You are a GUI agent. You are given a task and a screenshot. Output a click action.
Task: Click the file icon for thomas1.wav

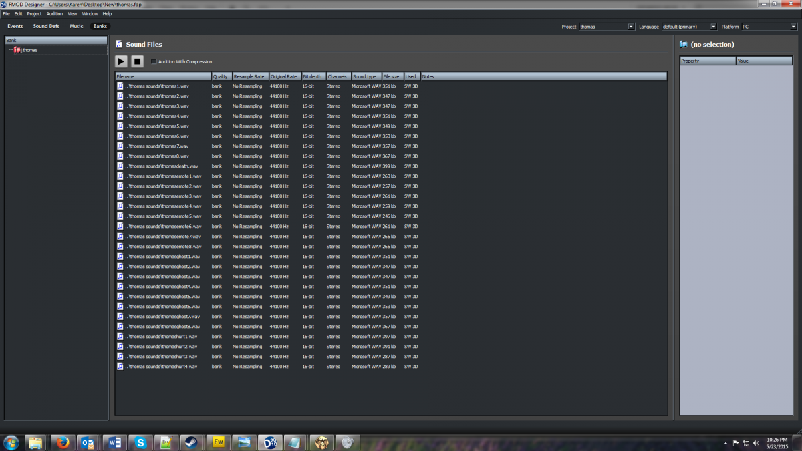coord(120,86)
